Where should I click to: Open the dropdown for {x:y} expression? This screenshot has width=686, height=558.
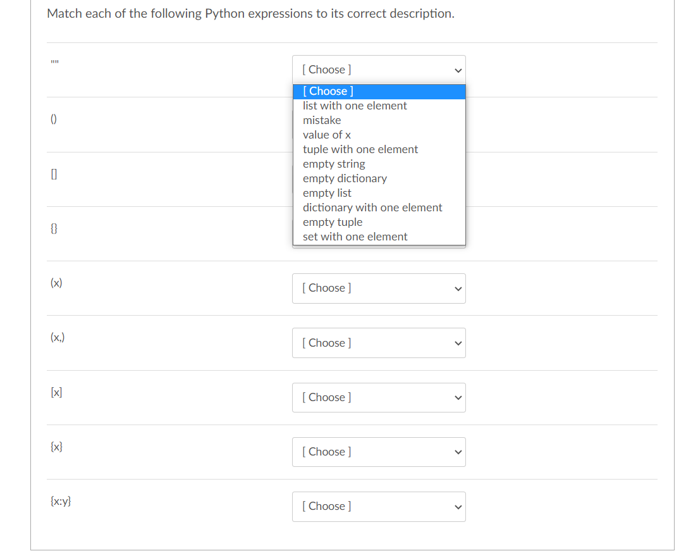(378, 506)
